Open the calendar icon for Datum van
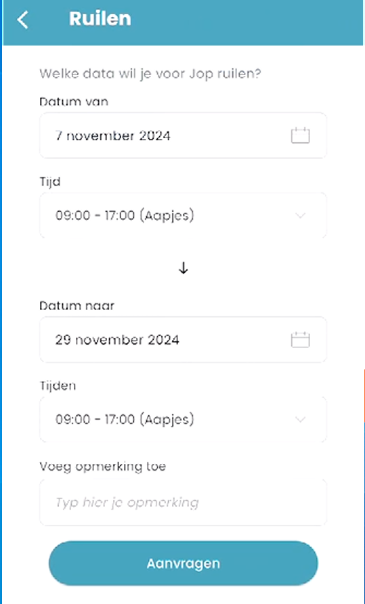365x604 pixels. 300,135
